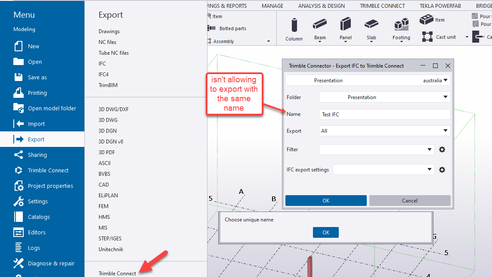Image resolution: width=492 pixels, height=277 pixels.
Task: Click the Printing icon
Action: [19, 93]
